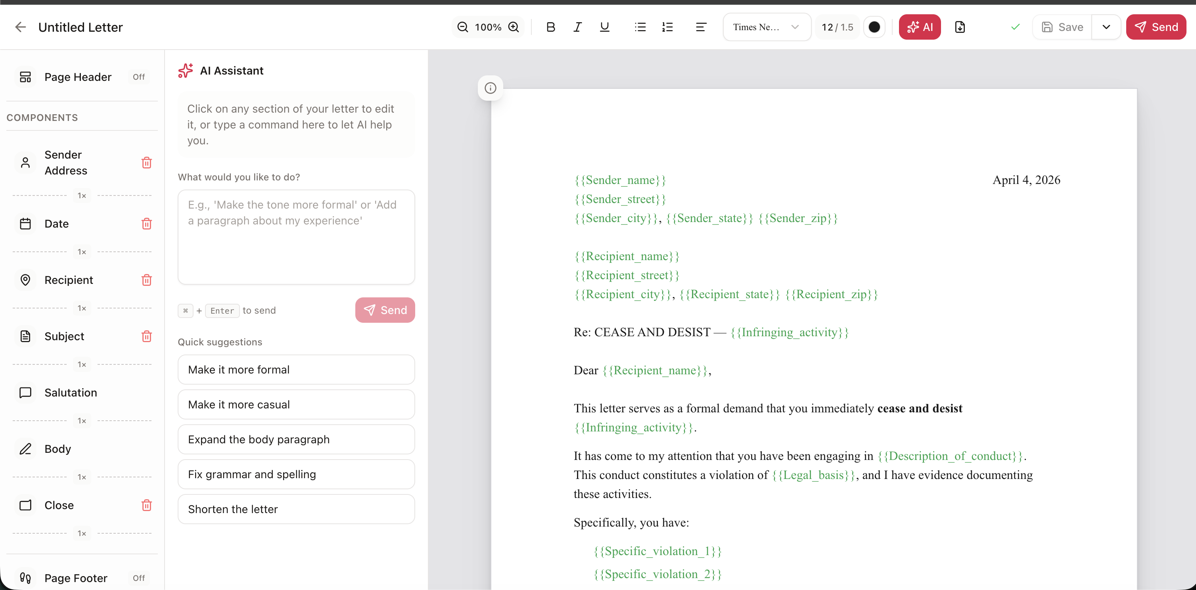This screenshot has width=1196, height=590.
Task: Open the text color picker
Action: [x=875, y=27]
